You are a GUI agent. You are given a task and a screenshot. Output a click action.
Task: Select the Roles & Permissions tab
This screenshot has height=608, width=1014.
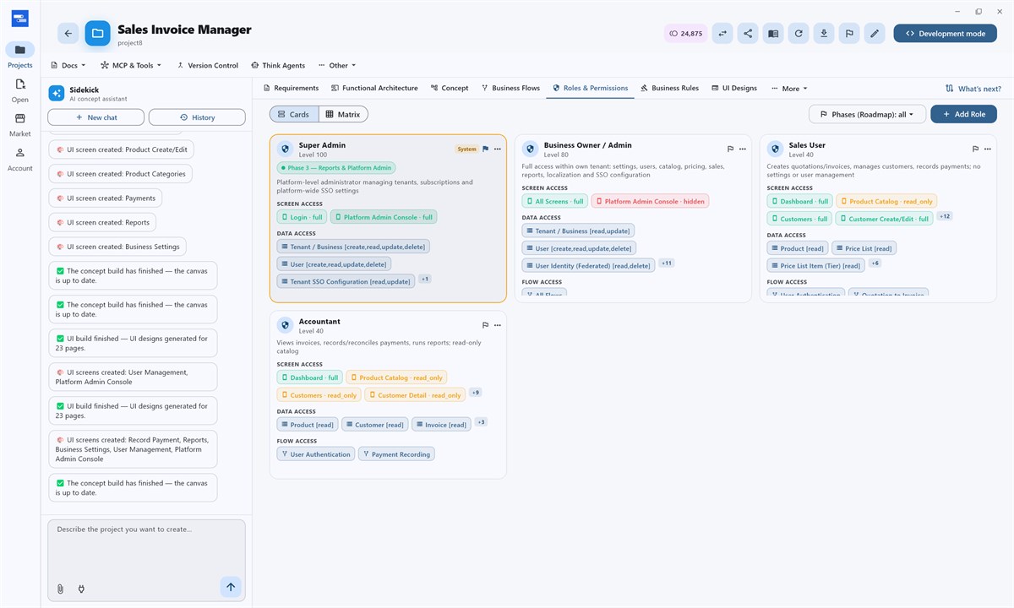(590, 88)
